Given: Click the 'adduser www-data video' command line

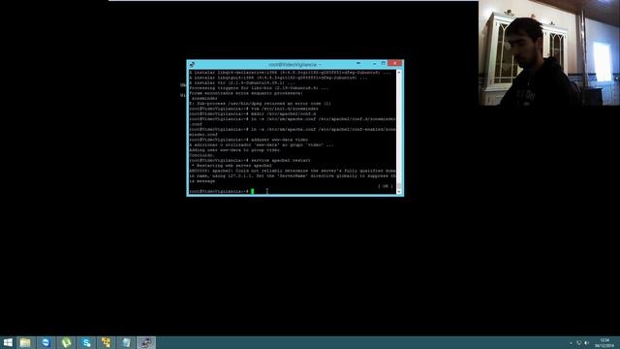Looking at the screenshot, I should point(248,140).
